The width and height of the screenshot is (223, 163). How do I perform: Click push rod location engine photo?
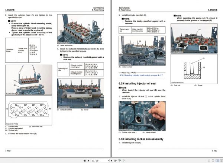click(x=194, y=38)
